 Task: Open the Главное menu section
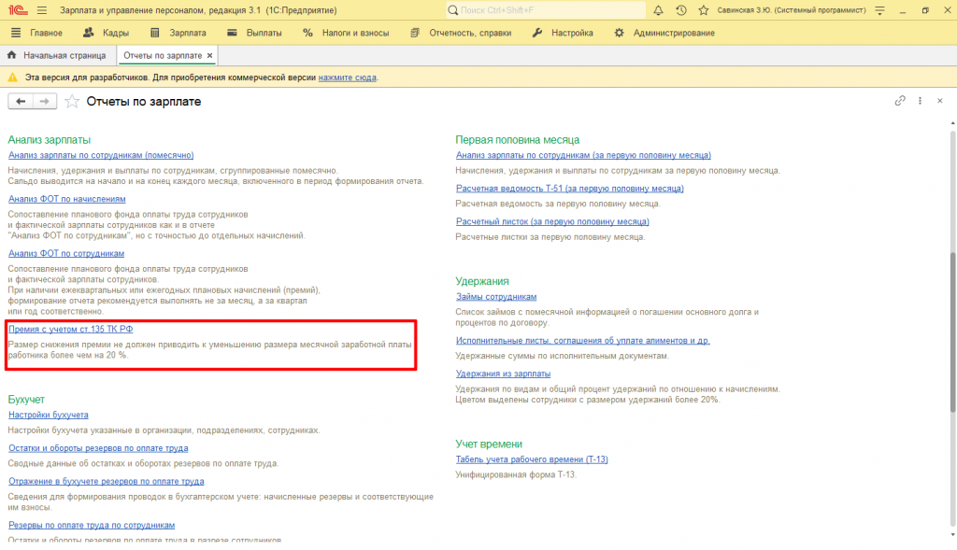[37, 33]
